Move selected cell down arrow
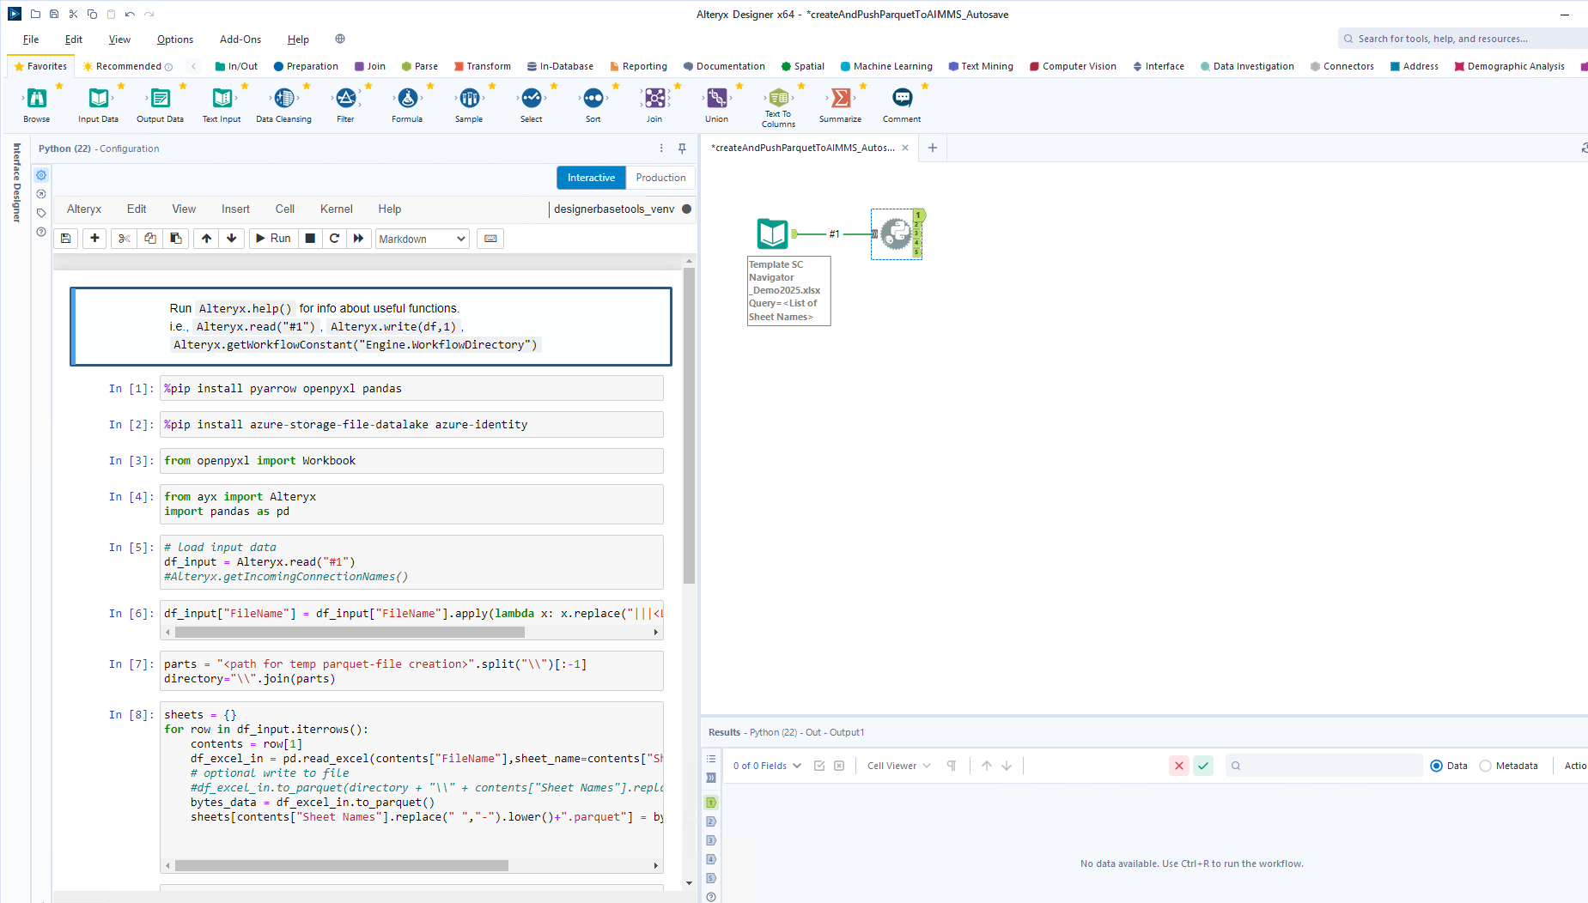This screenshot has width=1588, height=903. (x=231, y=239)
